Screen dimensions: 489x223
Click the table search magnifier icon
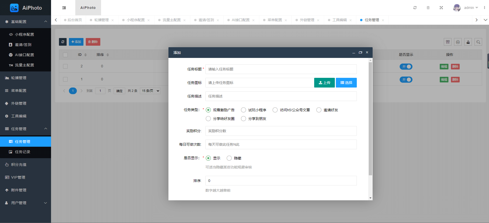point(478,42)
